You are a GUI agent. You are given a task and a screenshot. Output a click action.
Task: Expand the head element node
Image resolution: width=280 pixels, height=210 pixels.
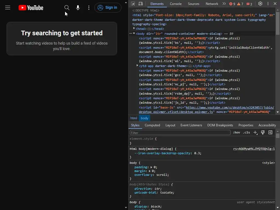coord(134,28)
